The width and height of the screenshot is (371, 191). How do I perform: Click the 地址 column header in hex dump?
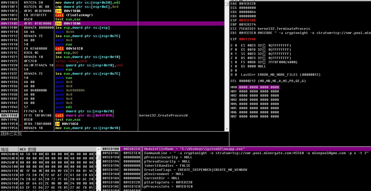click(x=9, y=149)
